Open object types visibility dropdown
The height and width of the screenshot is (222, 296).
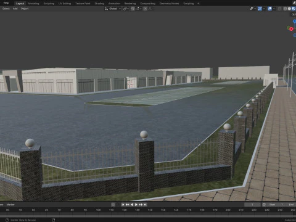[253, 9]
